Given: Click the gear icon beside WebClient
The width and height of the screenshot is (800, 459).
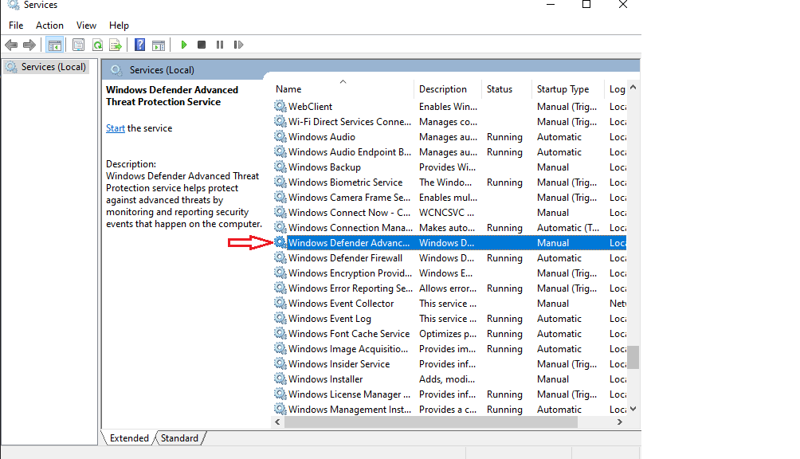Looking at the screenshot, I should pyautogui.click(x=280, y=106).
